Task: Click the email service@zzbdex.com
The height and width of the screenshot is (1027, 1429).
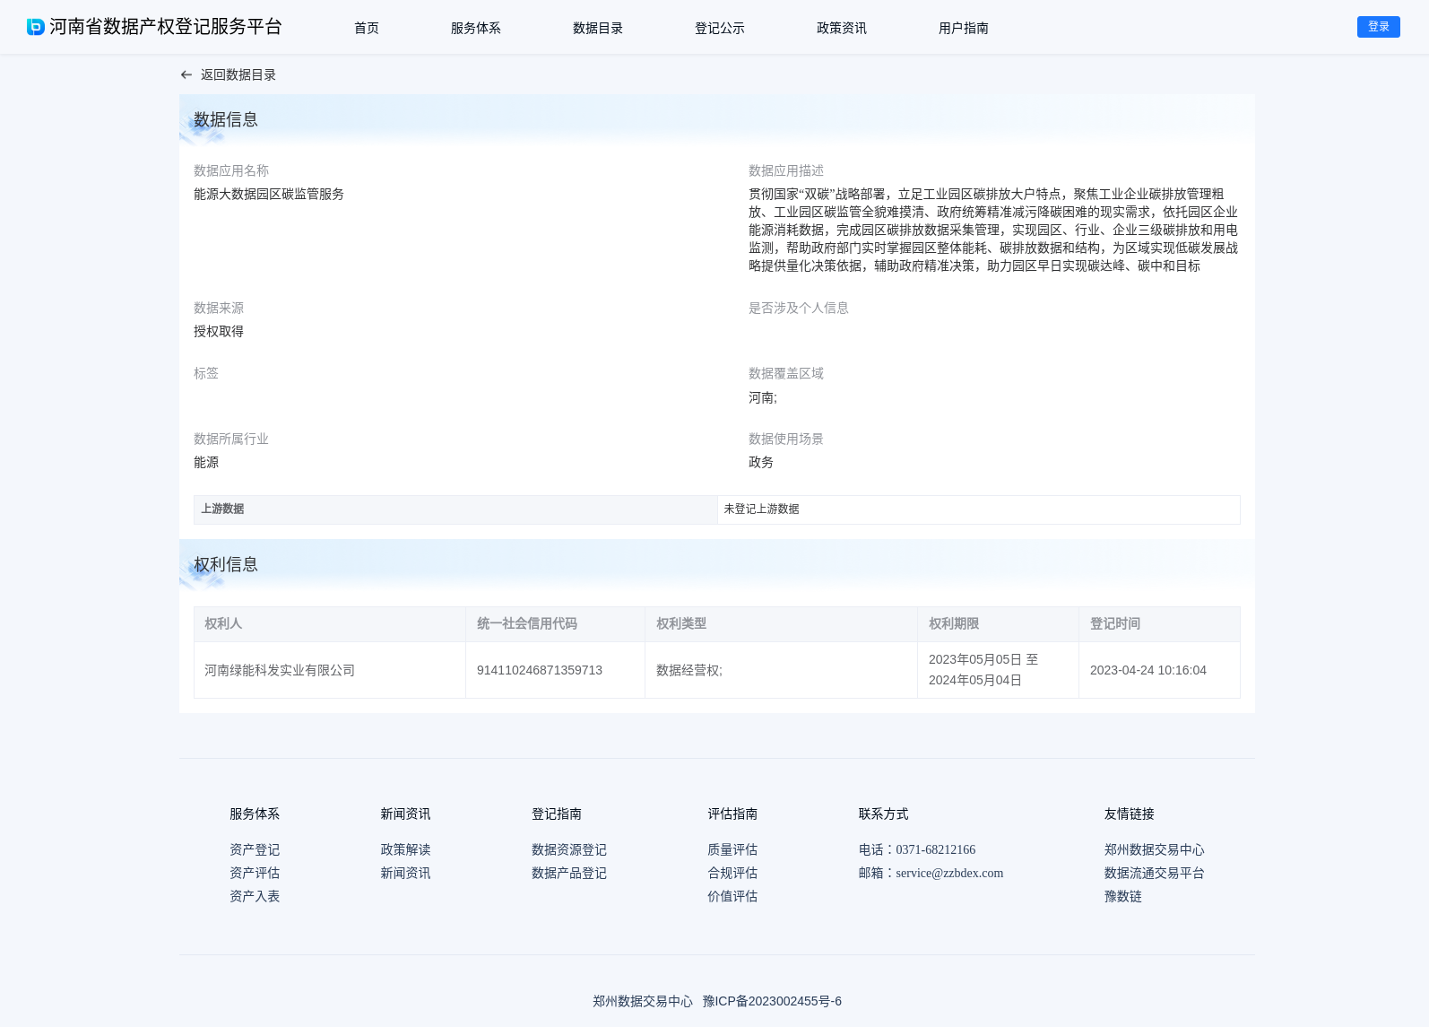Action: 949,873
